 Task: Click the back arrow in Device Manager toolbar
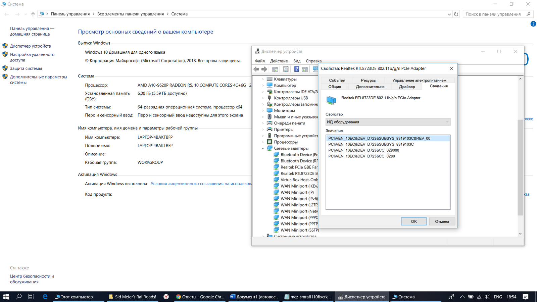point(256,69)
